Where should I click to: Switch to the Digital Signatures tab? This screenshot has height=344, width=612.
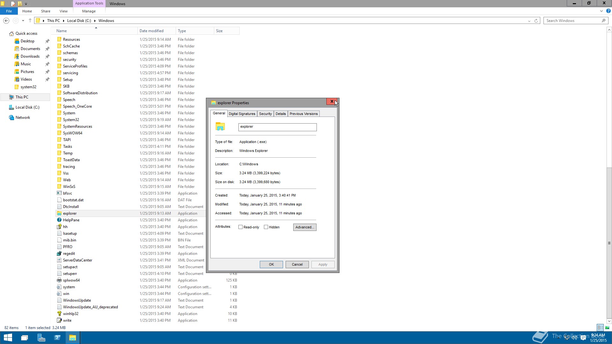tap(242, 114)
